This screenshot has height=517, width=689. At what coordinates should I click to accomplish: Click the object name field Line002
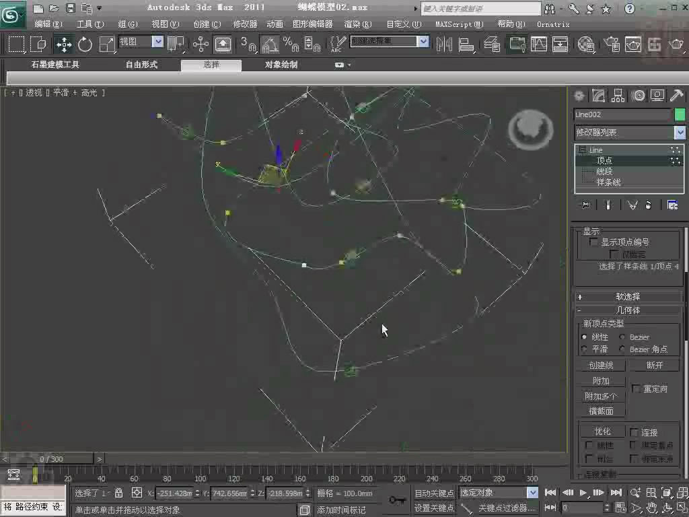(x=623, y=114)
